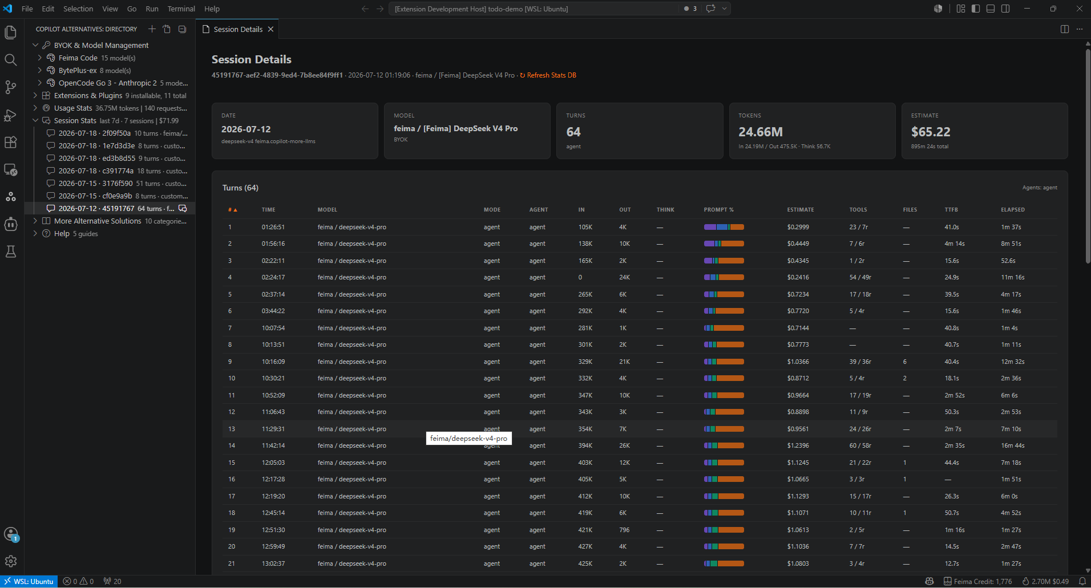1091x588 pixels.
Task: Click the hexagonal extension icon in title bar
Action: (938, 9)
